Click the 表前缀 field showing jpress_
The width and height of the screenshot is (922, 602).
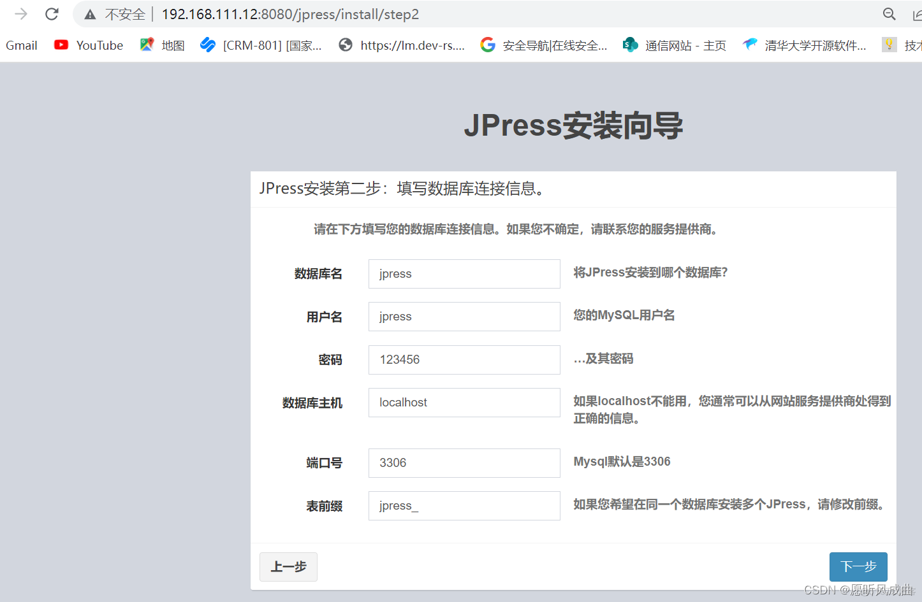[464, 506]
